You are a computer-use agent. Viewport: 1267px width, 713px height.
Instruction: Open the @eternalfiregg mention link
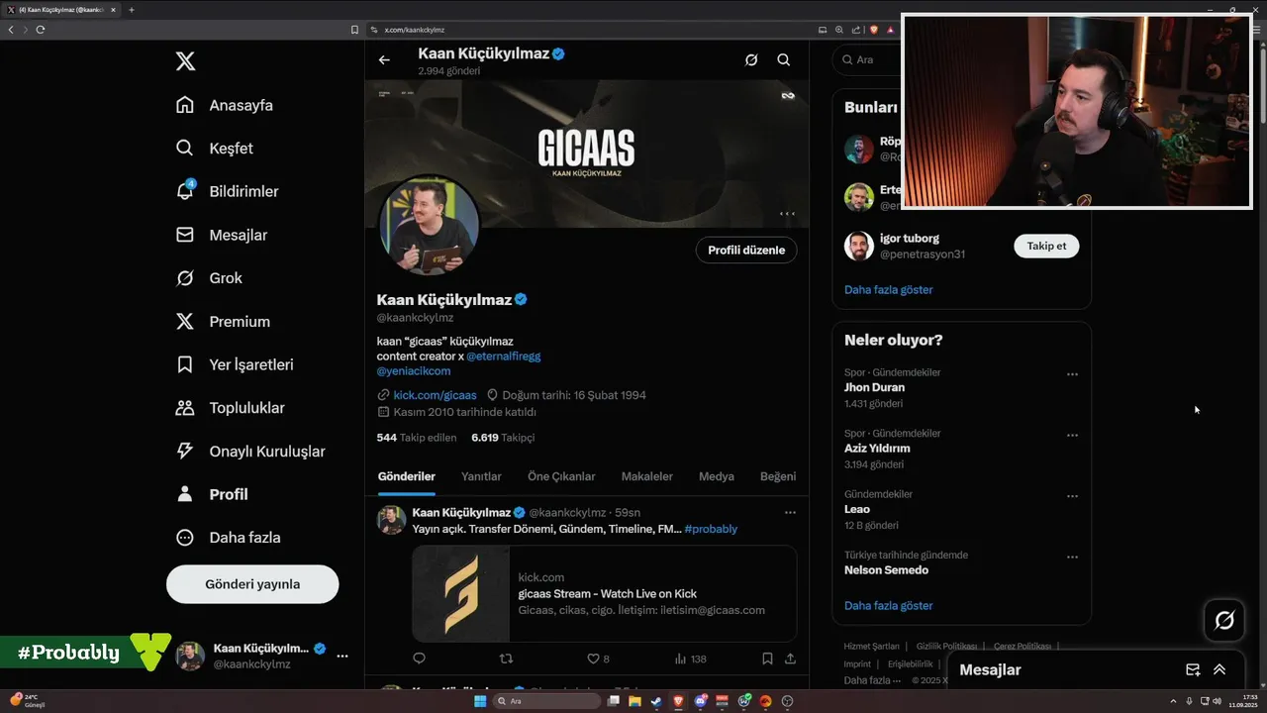(504, 356)
